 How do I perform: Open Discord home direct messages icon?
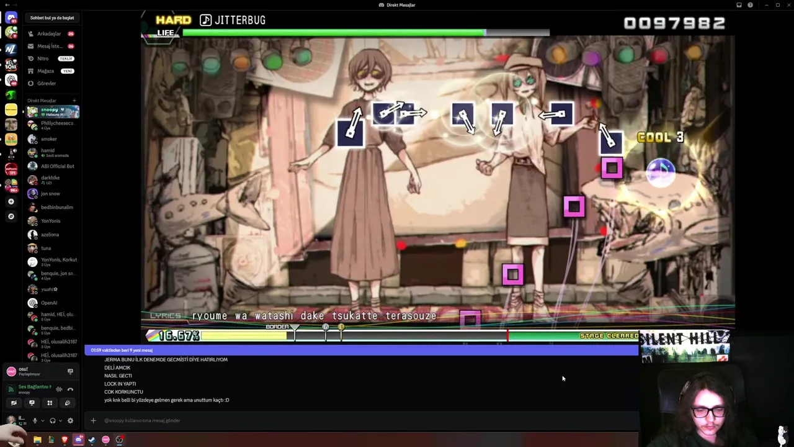point(11,17)
